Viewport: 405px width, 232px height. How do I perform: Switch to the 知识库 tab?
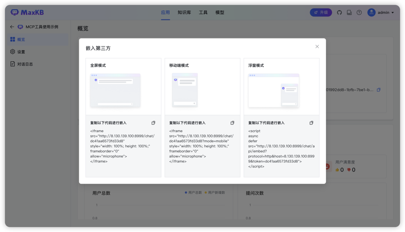coord(184,12)
